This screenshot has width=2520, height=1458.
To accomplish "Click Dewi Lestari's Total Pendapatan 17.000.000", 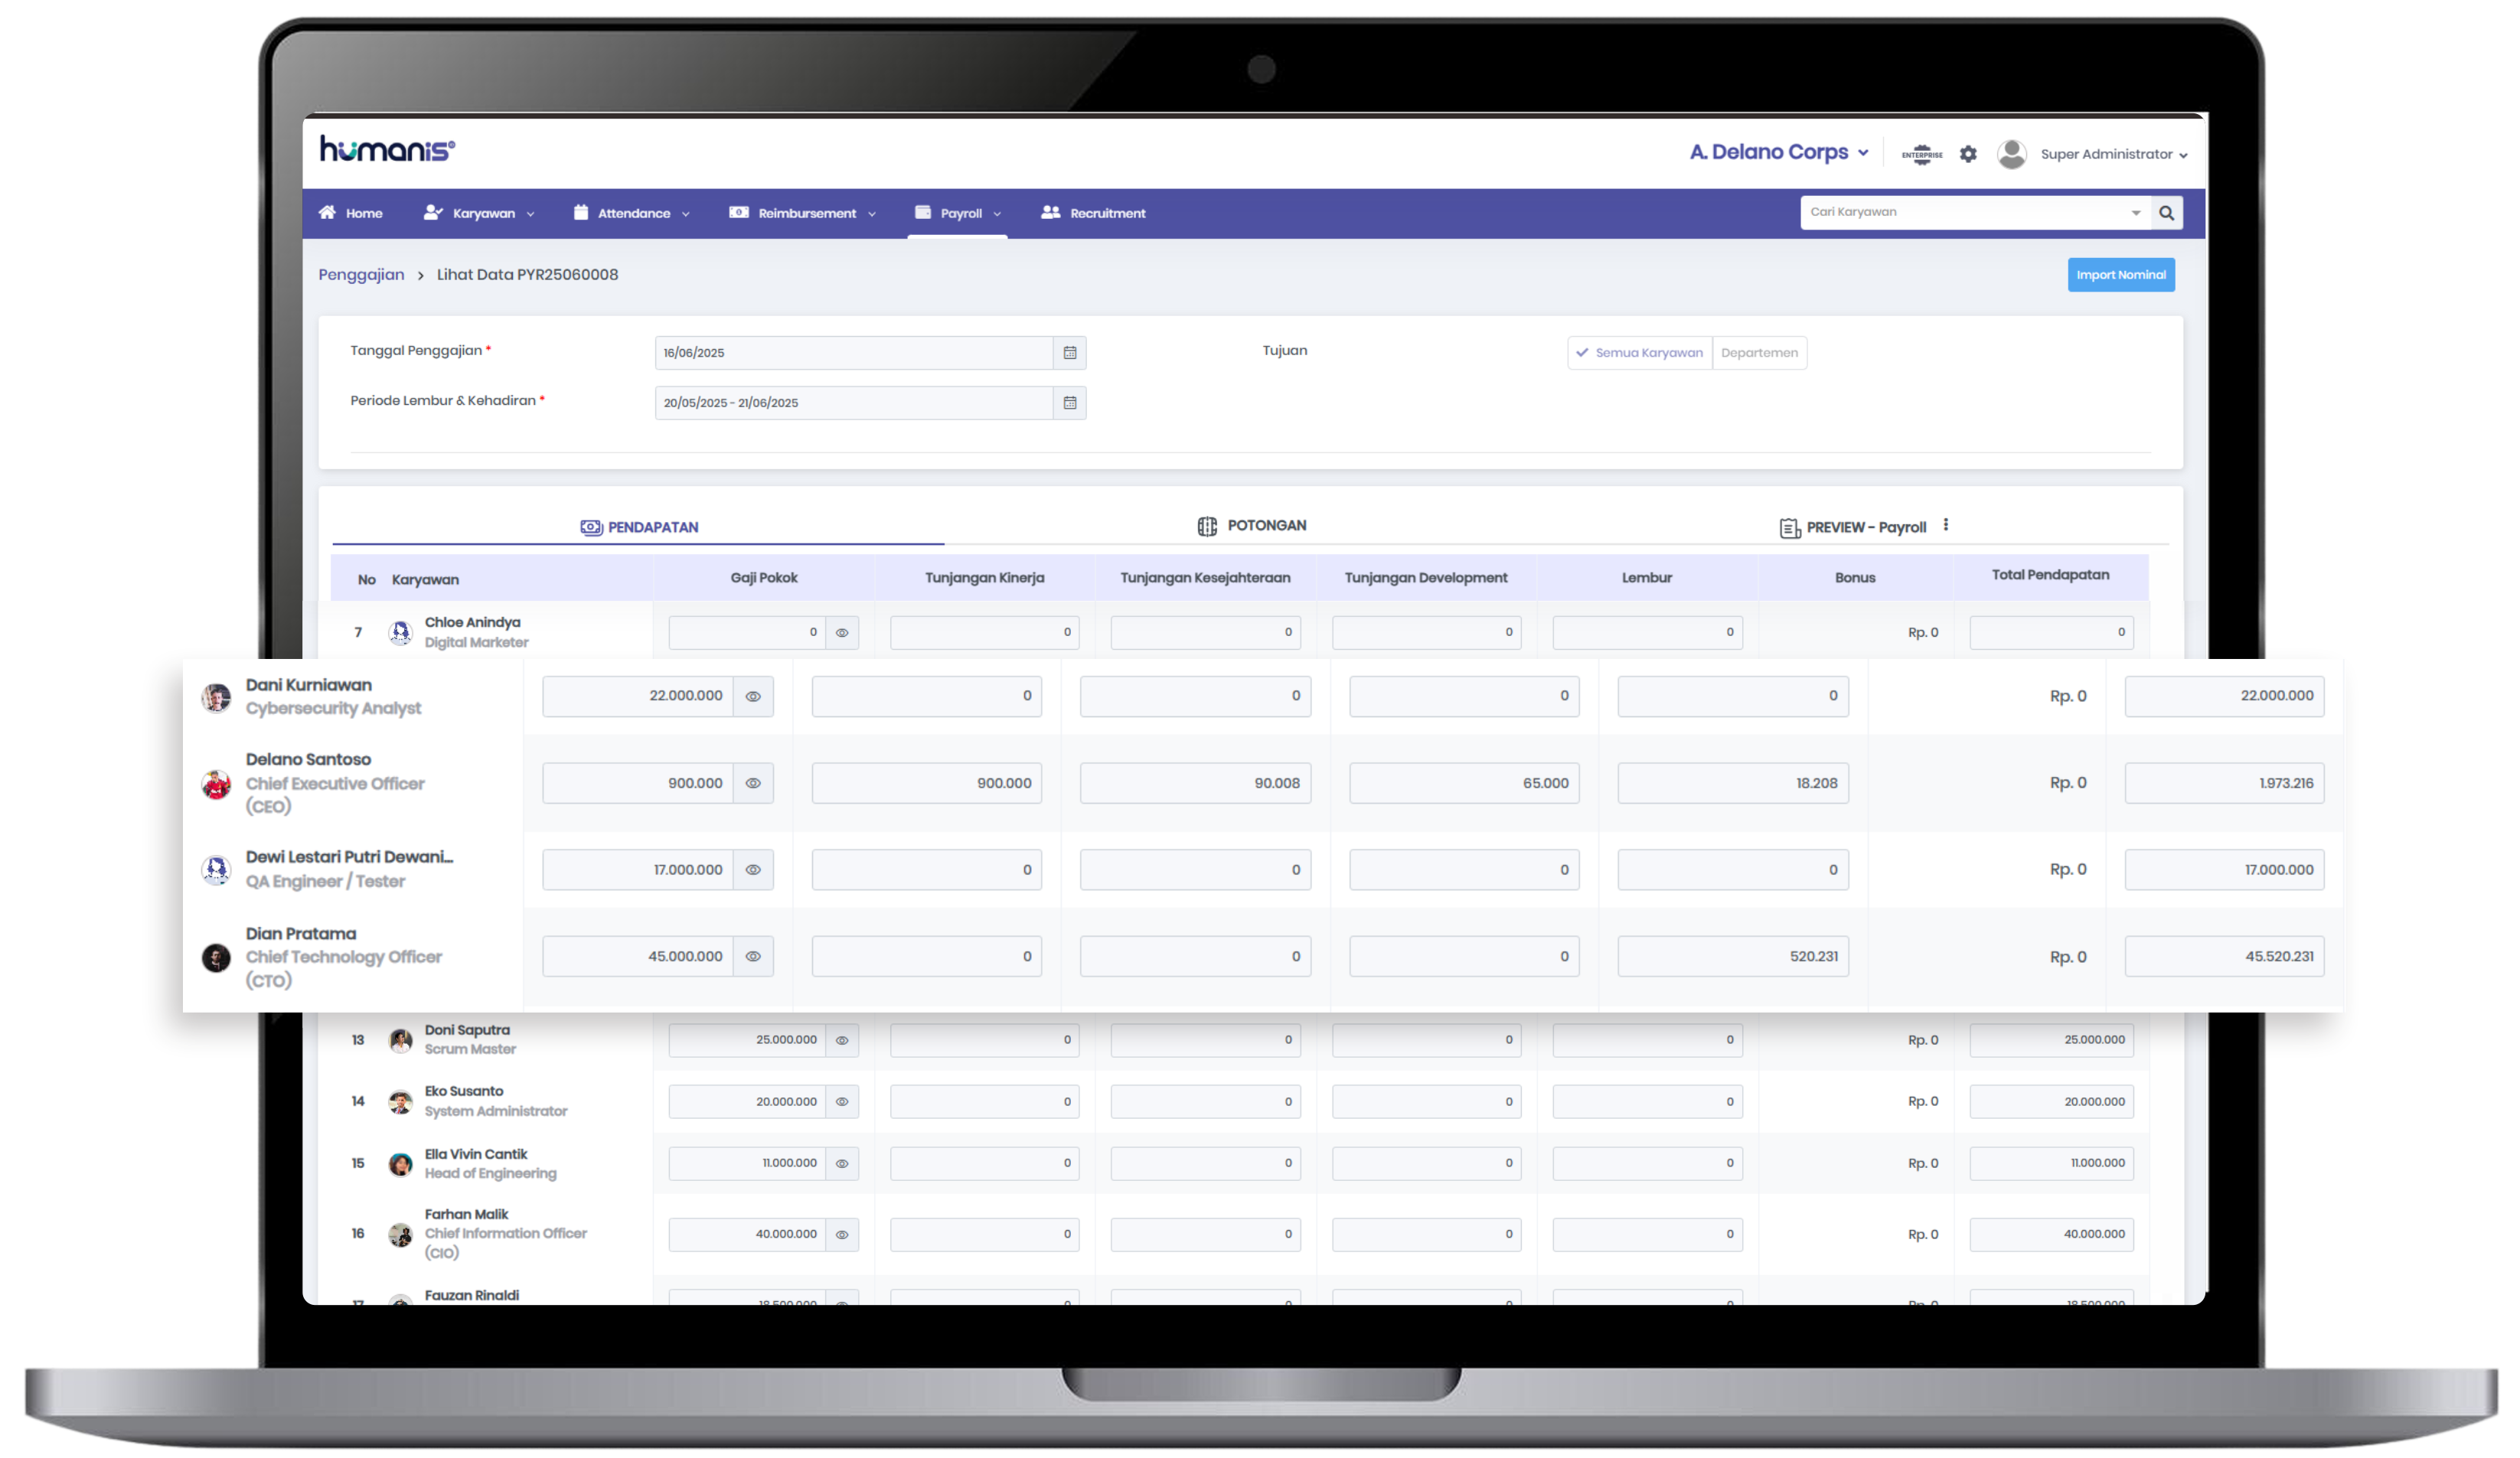I will tap(2224, 870).
